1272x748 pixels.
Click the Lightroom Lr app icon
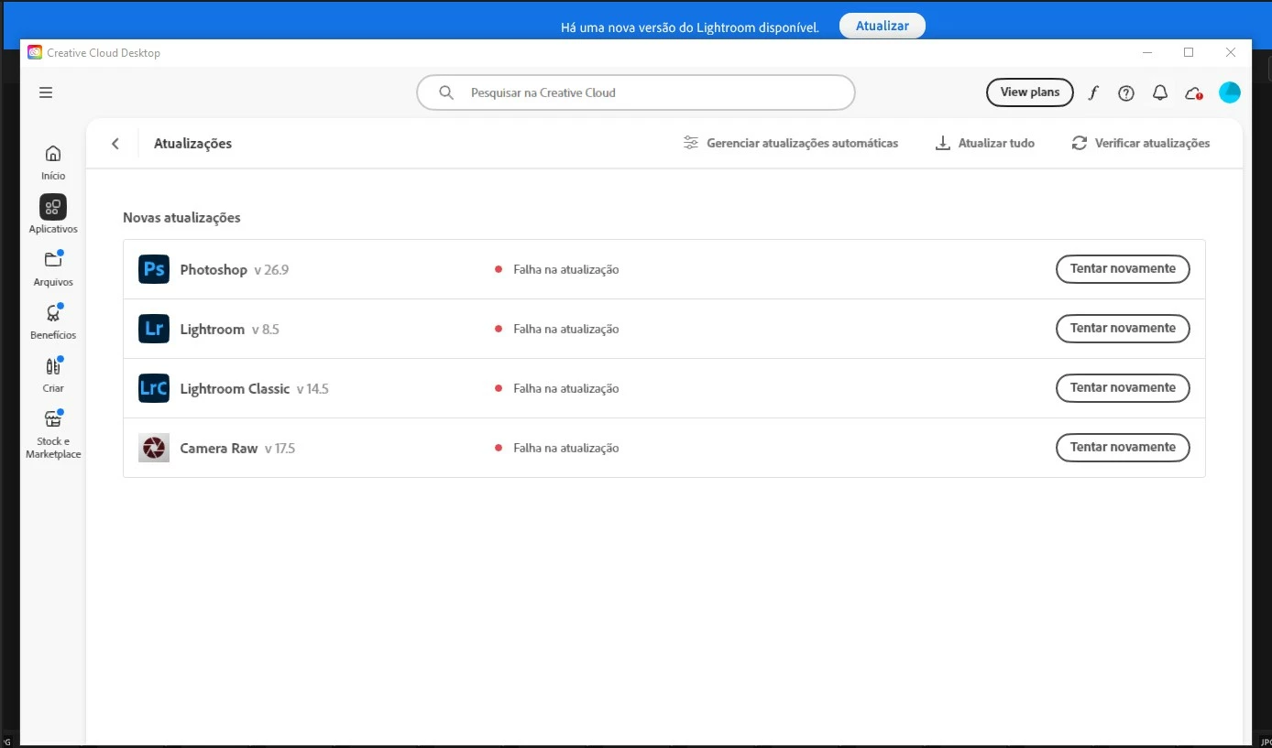tap(154, 329)
